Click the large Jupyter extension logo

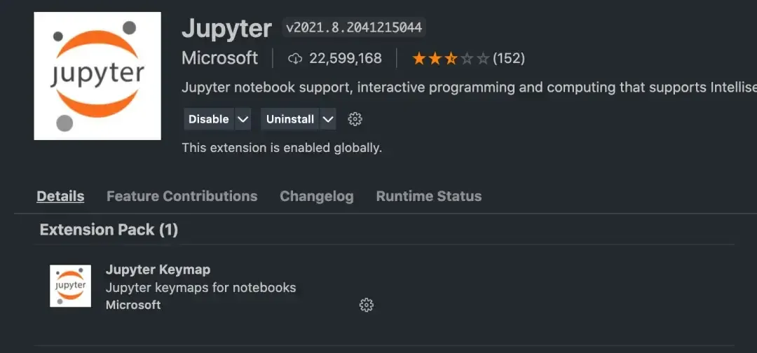97,76
